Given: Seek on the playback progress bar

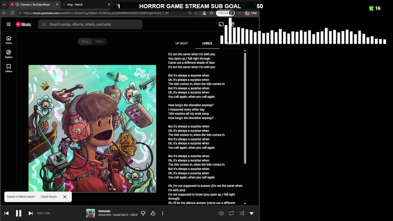Looking at the screenshot, I should [130, 206].
